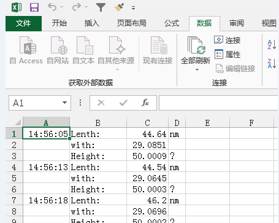The height and width of the screenshot is (223, 279).
Task: Select the nm cell in row 4
Action: tap(177, 167)
